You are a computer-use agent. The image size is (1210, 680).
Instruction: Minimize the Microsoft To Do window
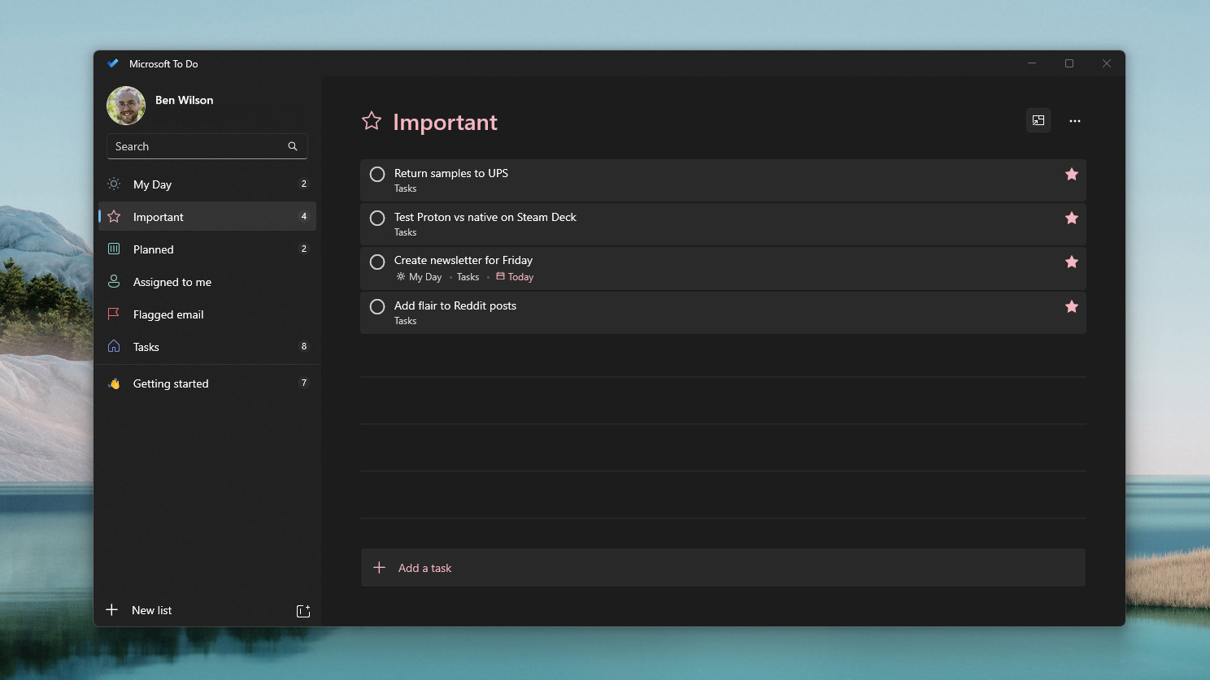point(1032,63)
